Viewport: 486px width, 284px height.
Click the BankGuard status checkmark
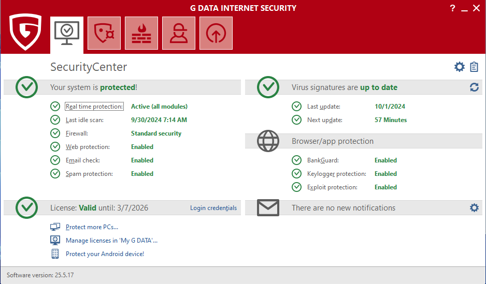tap(297, 160)
